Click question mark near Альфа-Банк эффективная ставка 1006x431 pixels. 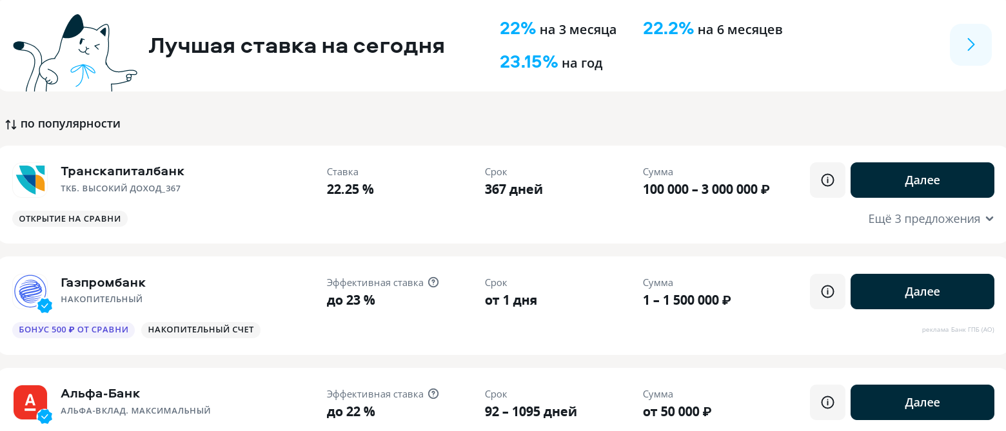[433, 394]
